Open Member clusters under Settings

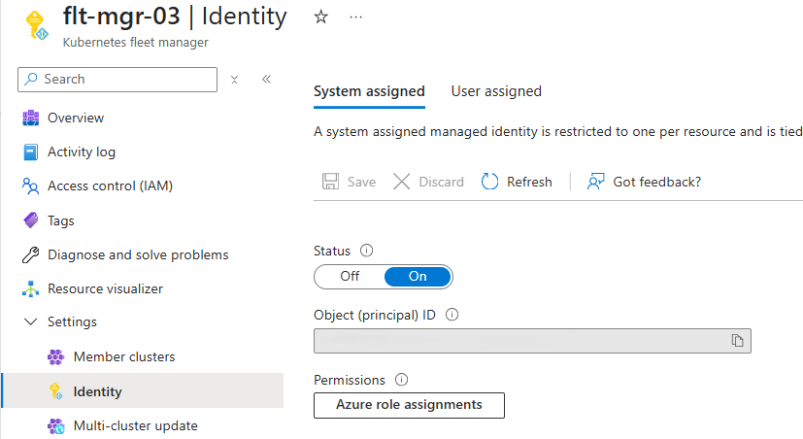(124, 356)
